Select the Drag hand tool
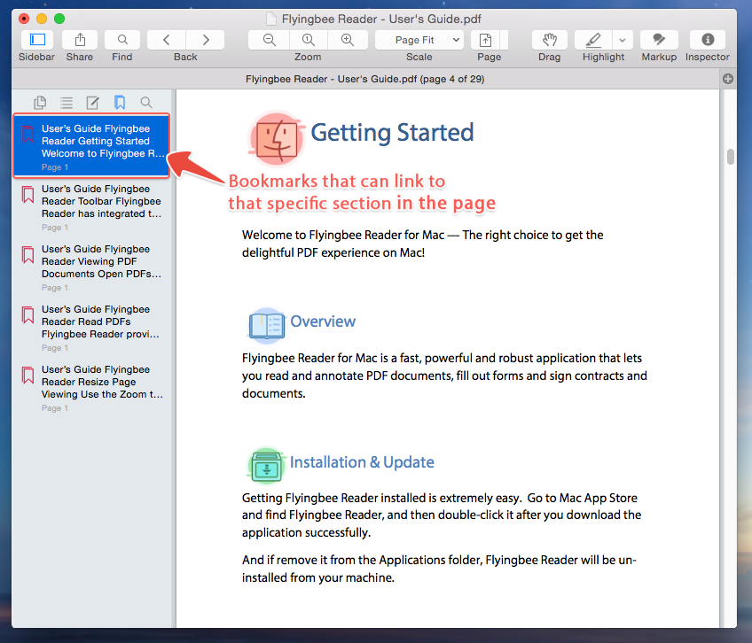 [x=550, y=40]
